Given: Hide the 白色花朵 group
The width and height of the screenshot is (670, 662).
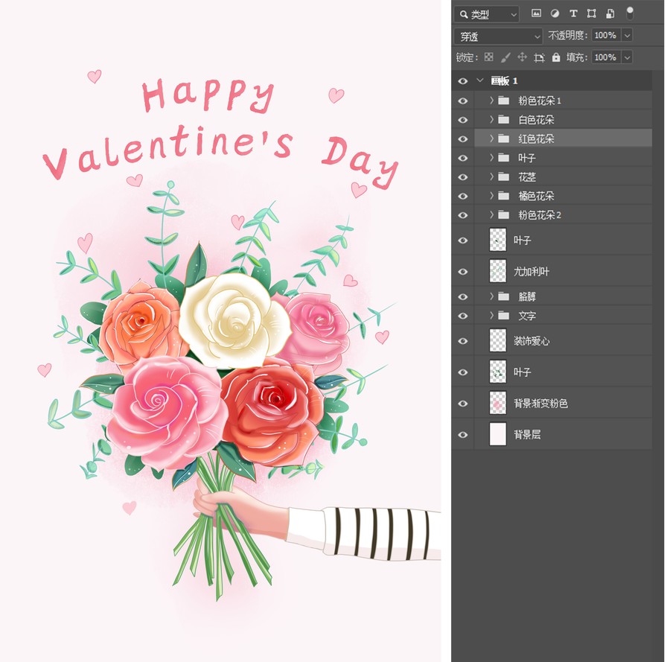Looking at the screenshot, I should [463, 120].
